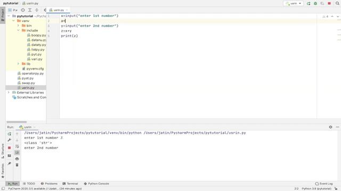This screenshot has width=341, height=191.
Task: Expand External Libraries node
Action: pos(9,92)
